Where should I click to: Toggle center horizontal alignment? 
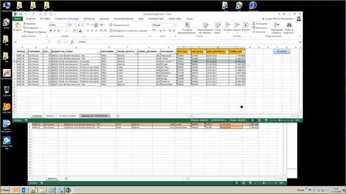pyautogui.click(x=92, y=31)
